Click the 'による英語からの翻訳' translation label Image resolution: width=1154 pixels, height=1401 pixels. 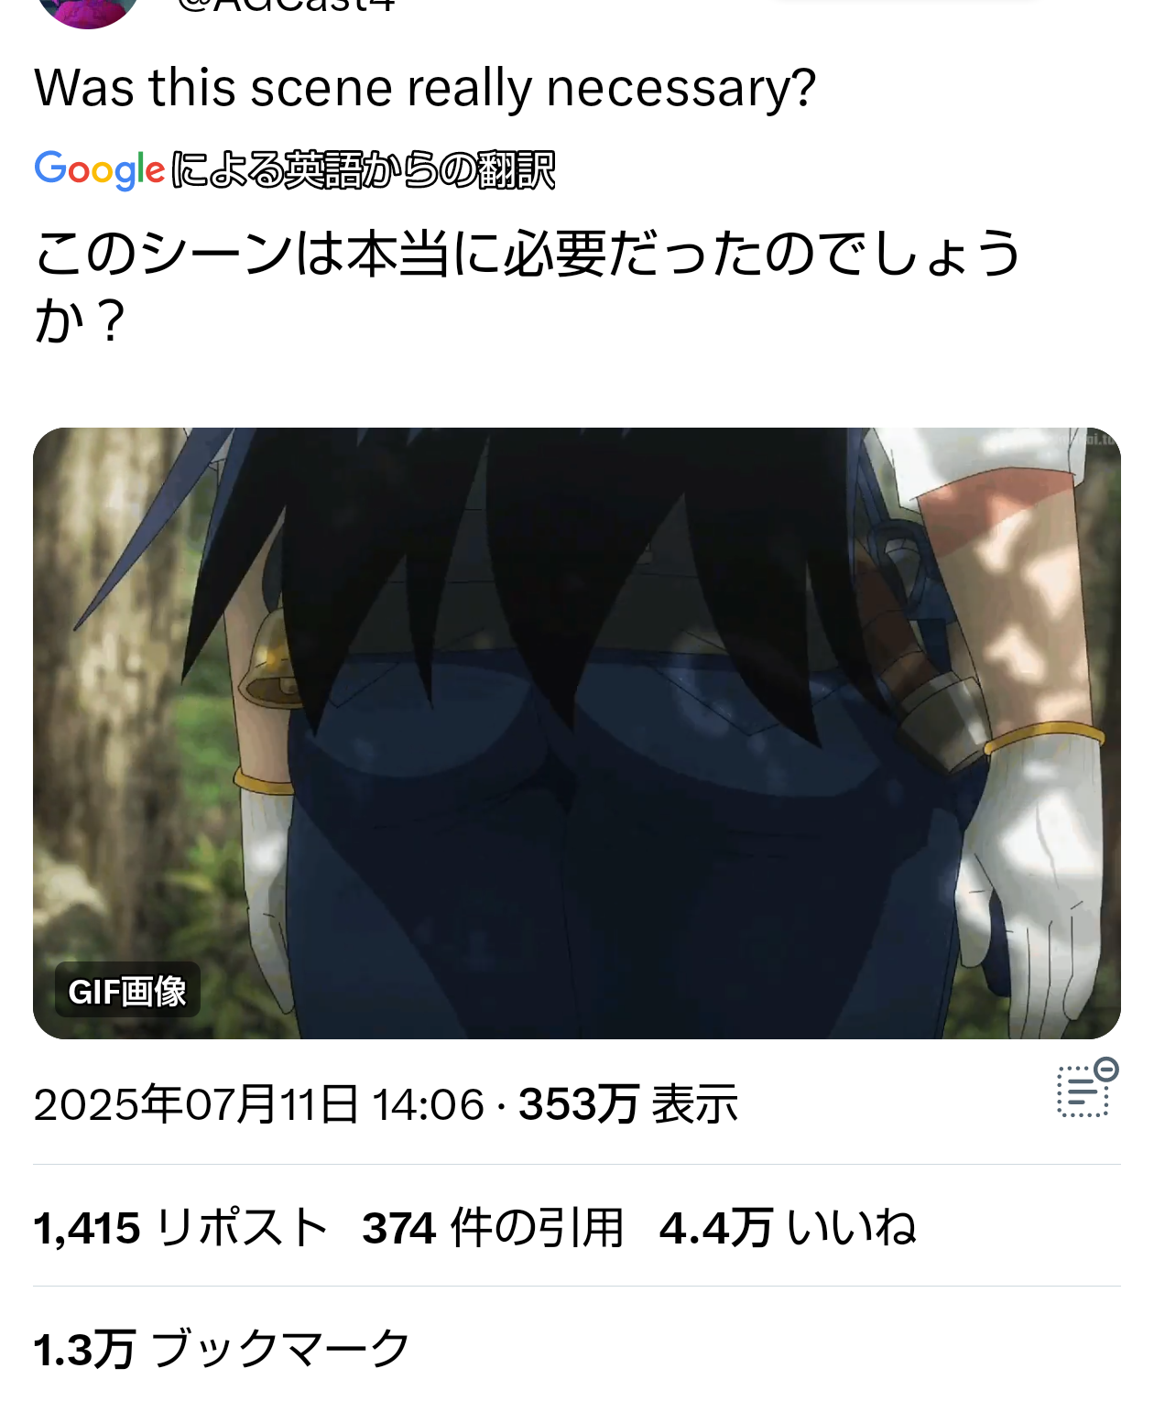[363, 170]
